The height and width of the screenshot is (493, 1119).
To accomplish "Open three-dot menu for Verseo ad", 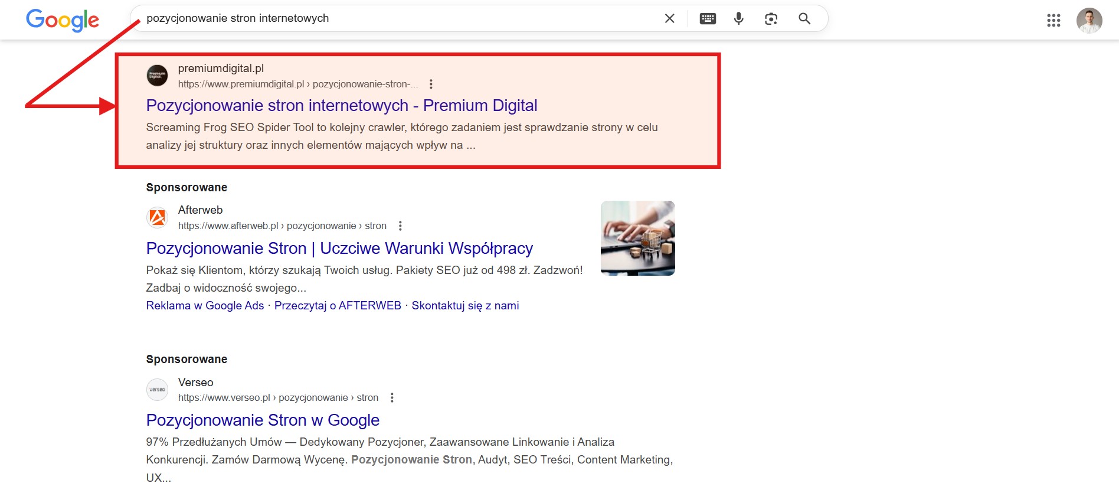I will (x=392, y=398).
